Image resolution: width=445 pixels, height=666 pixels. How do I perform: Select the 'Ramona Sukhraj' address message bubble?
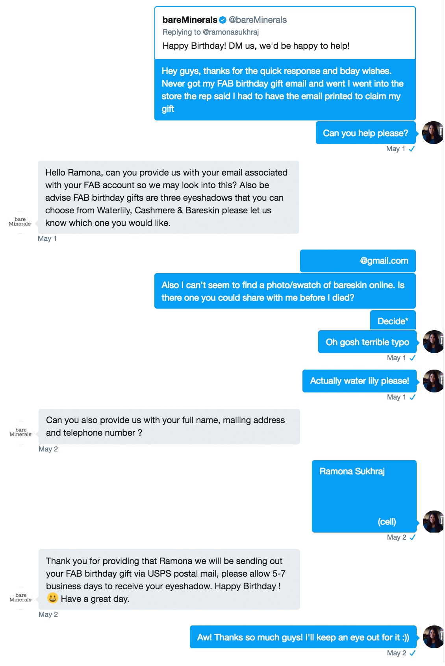point(364,496)
